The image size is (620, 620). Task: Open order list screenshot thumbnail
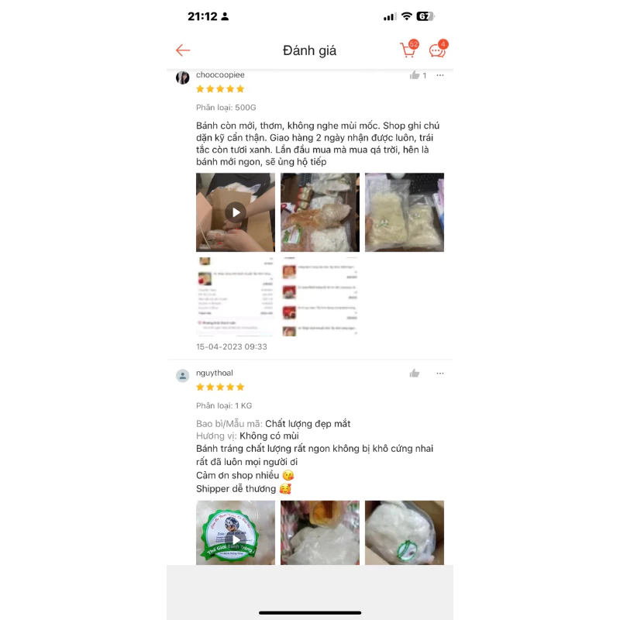tap(320, 297)
